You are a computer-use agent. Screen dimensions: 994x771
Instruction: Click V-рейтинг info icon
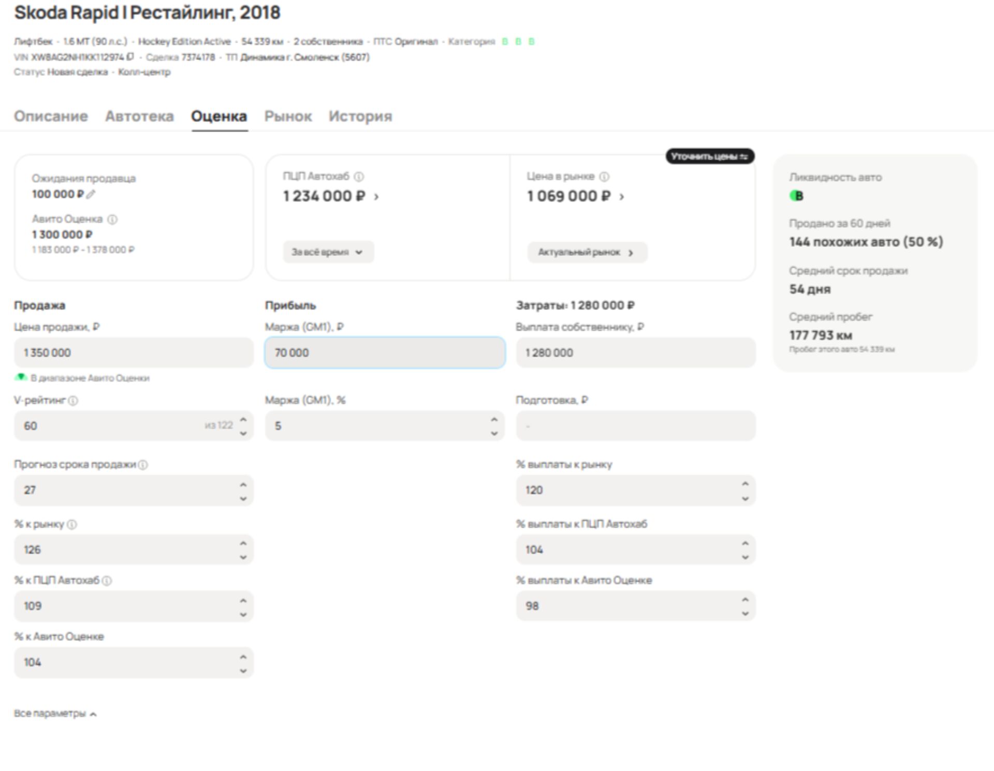tap(73, 401)
